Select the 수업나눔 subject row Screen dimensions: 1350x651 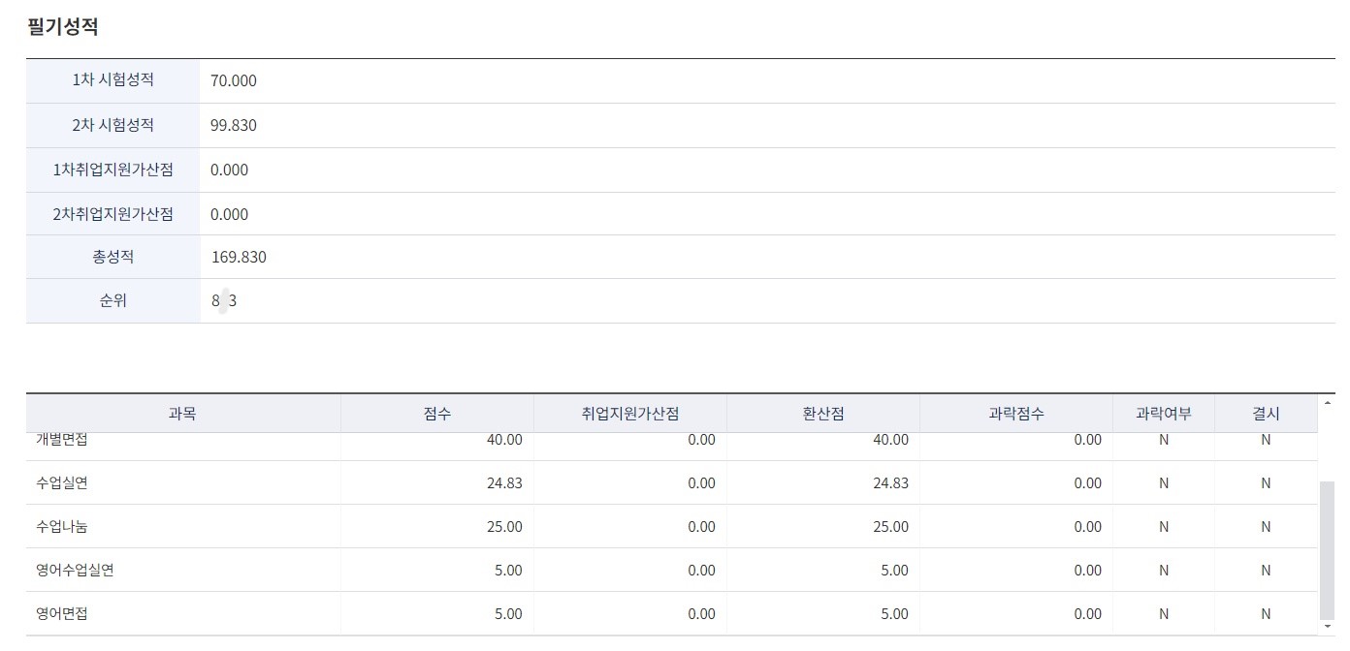[x=62, y=527]
